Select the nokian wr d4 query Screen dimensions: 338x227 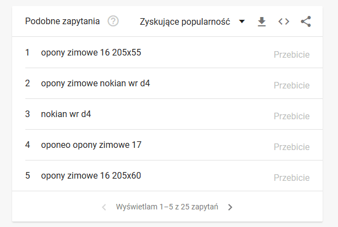66,114
